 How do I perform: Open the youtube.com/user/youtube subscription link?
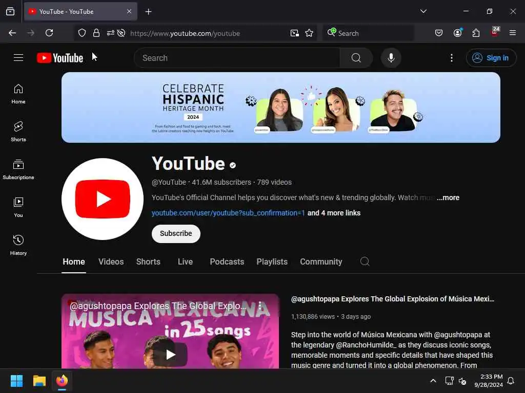tap(228, 213)
